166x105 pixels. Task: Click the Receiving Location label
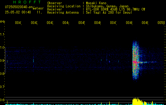[64, 6]
